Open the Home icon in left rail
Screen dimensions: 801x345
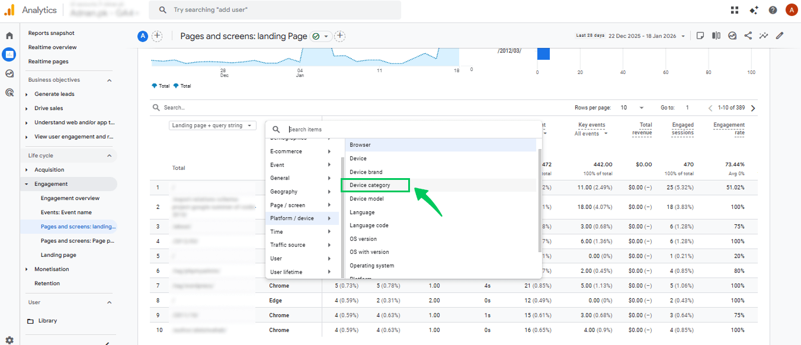coord(9,36)
